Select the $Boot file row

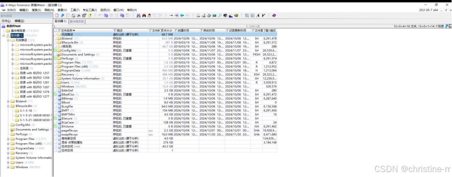(165, 102)
